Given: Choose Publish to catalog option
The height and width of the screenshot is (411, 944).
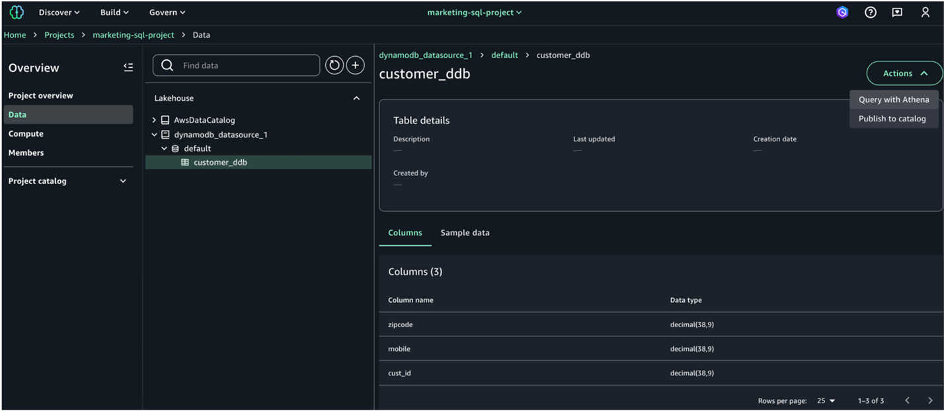Looking at the screenshot, I should pyautogui.click(x=892, y=119).
